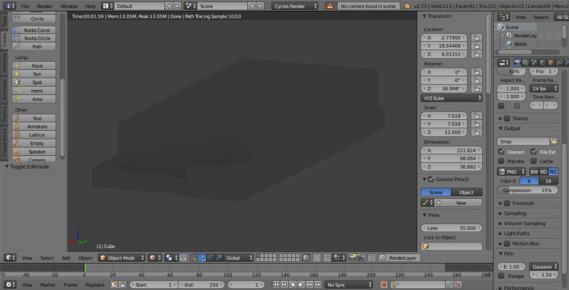
Task: Toggle automatic keyframe record button
Action: coord(384,285)
